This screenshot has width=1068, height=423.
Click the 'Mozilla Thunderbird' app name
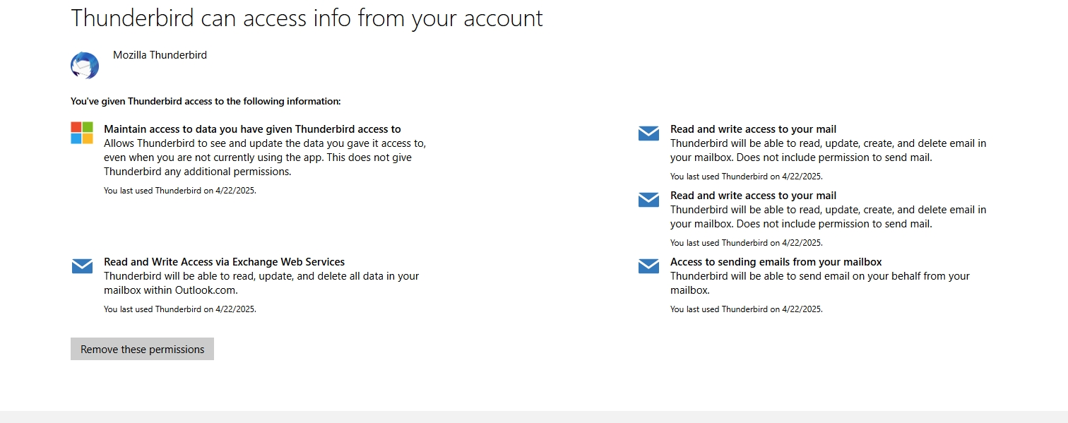[x=160, y=54]
